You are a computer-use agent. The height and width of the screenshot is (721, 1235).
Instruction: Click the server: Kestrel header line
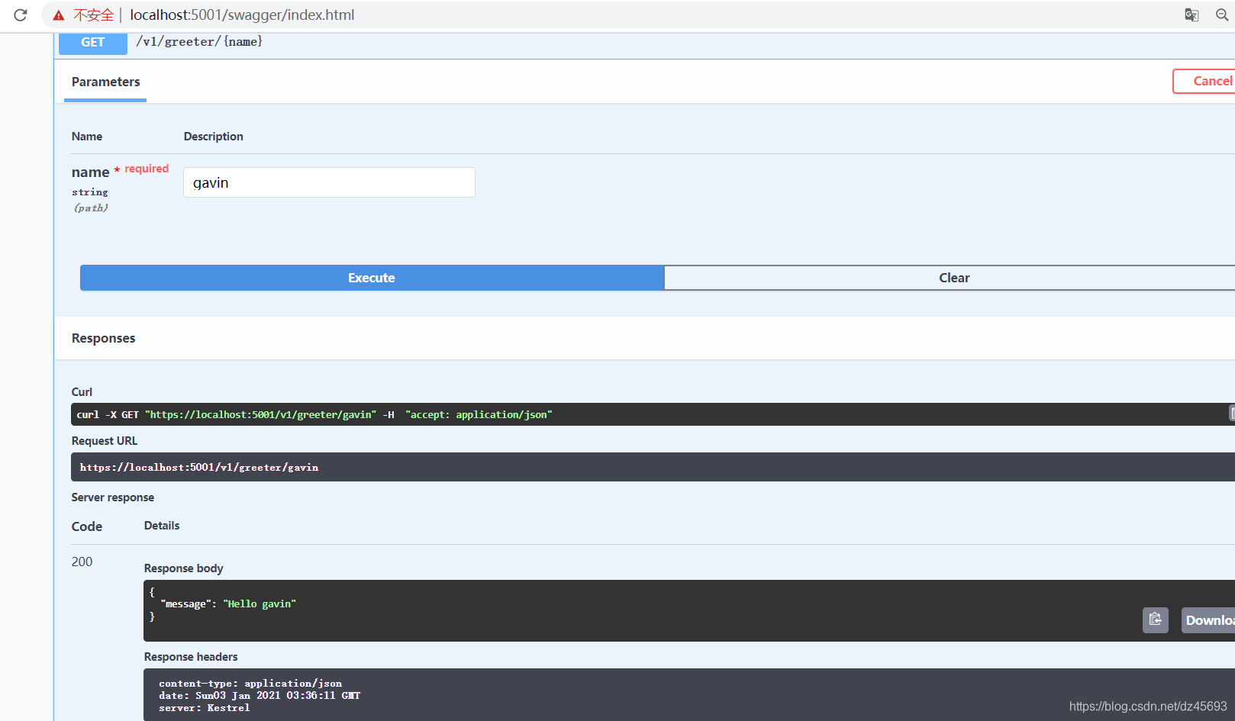pyautogui.click(x=204, y=708)
